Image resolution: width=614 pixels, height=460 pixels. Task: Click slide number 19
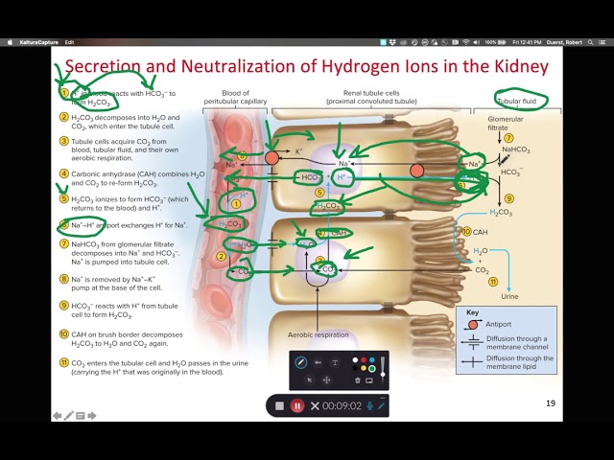click(551, 403)
